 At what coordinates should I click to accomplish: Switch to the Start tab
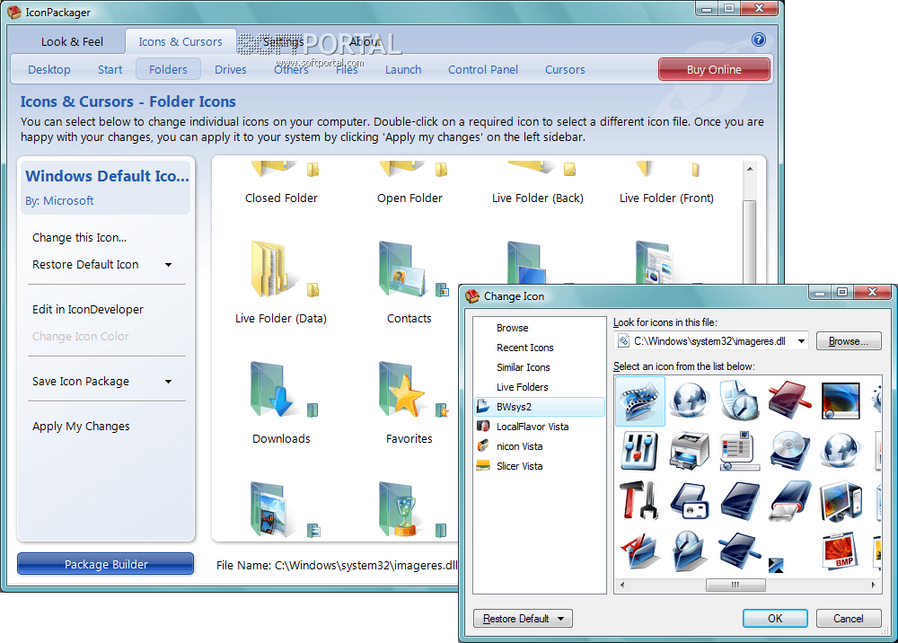110,69
